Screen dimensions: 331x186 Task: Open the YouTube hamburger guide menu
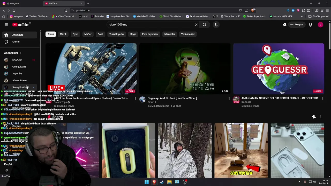coord(6,25)
